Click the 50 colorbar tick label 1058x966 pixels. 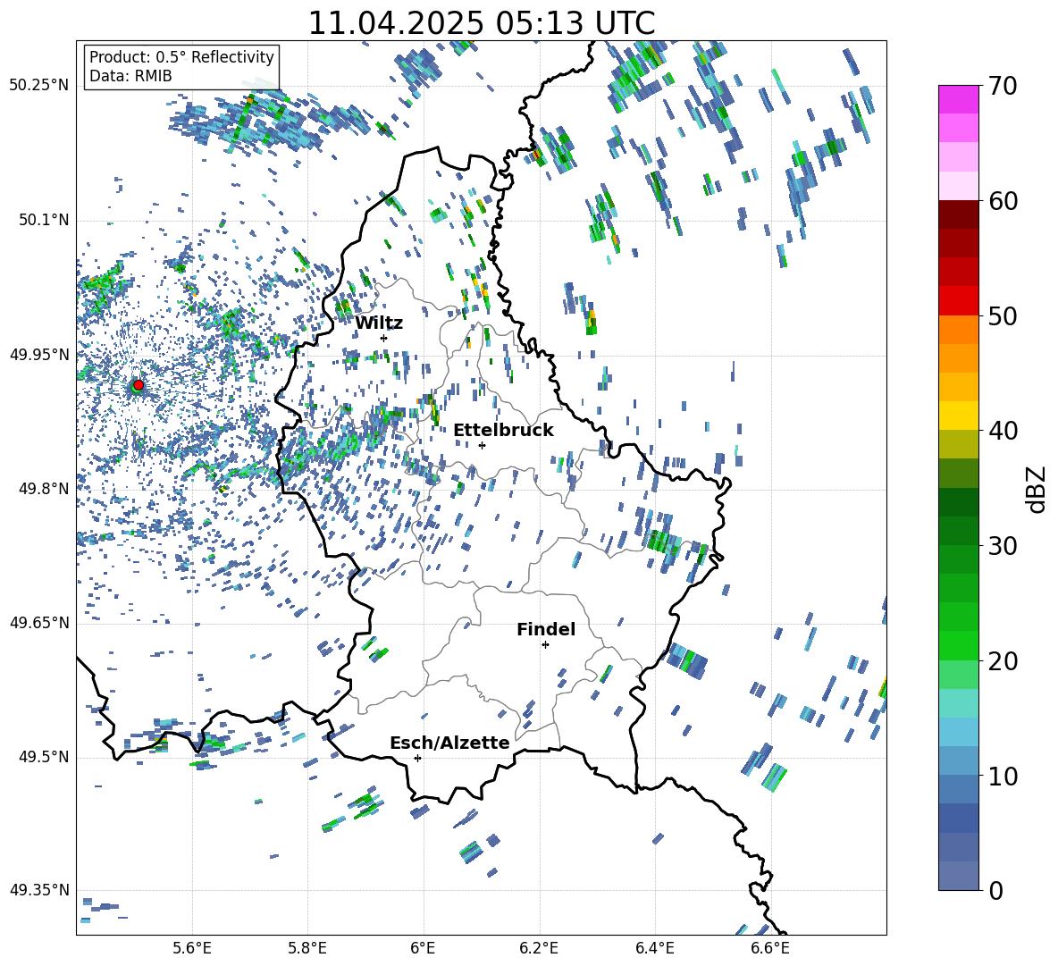click(x=1003, y=315)
